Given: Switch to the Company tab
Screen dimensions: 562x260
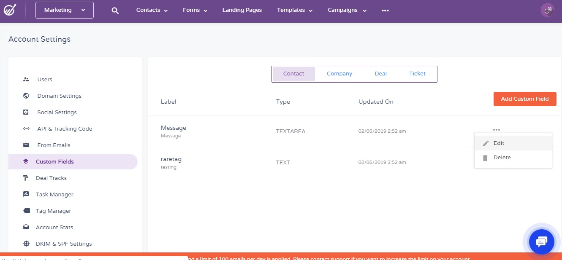Looking at the screenshot, I should [339, 74].
